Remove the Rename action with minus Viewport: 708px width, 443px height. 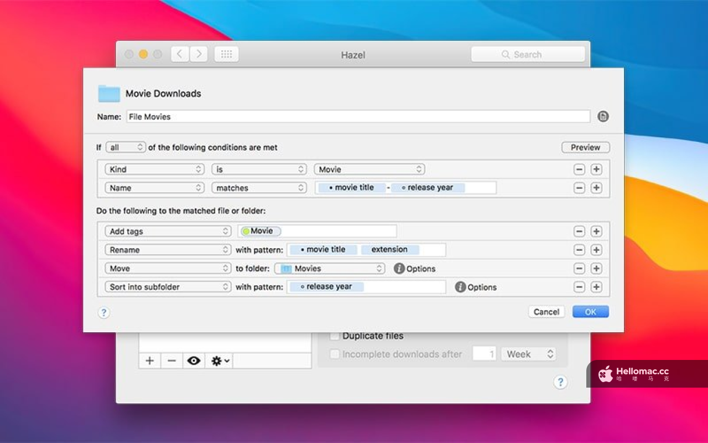point(579,250)
